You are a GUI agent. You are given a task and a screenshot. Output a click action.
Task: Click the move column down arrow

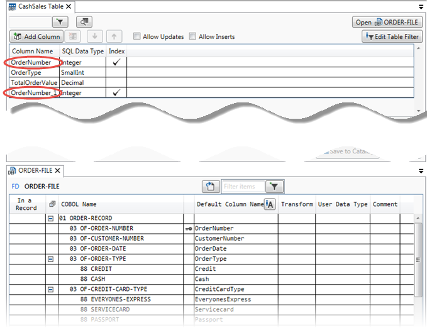tap(94, 37)
